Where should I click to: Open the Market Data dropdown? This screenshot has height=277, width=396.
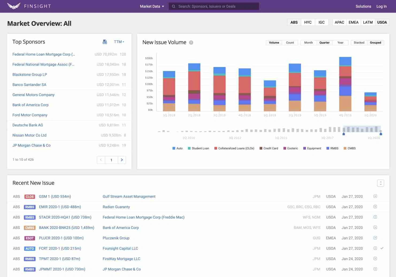coord(152,6)
